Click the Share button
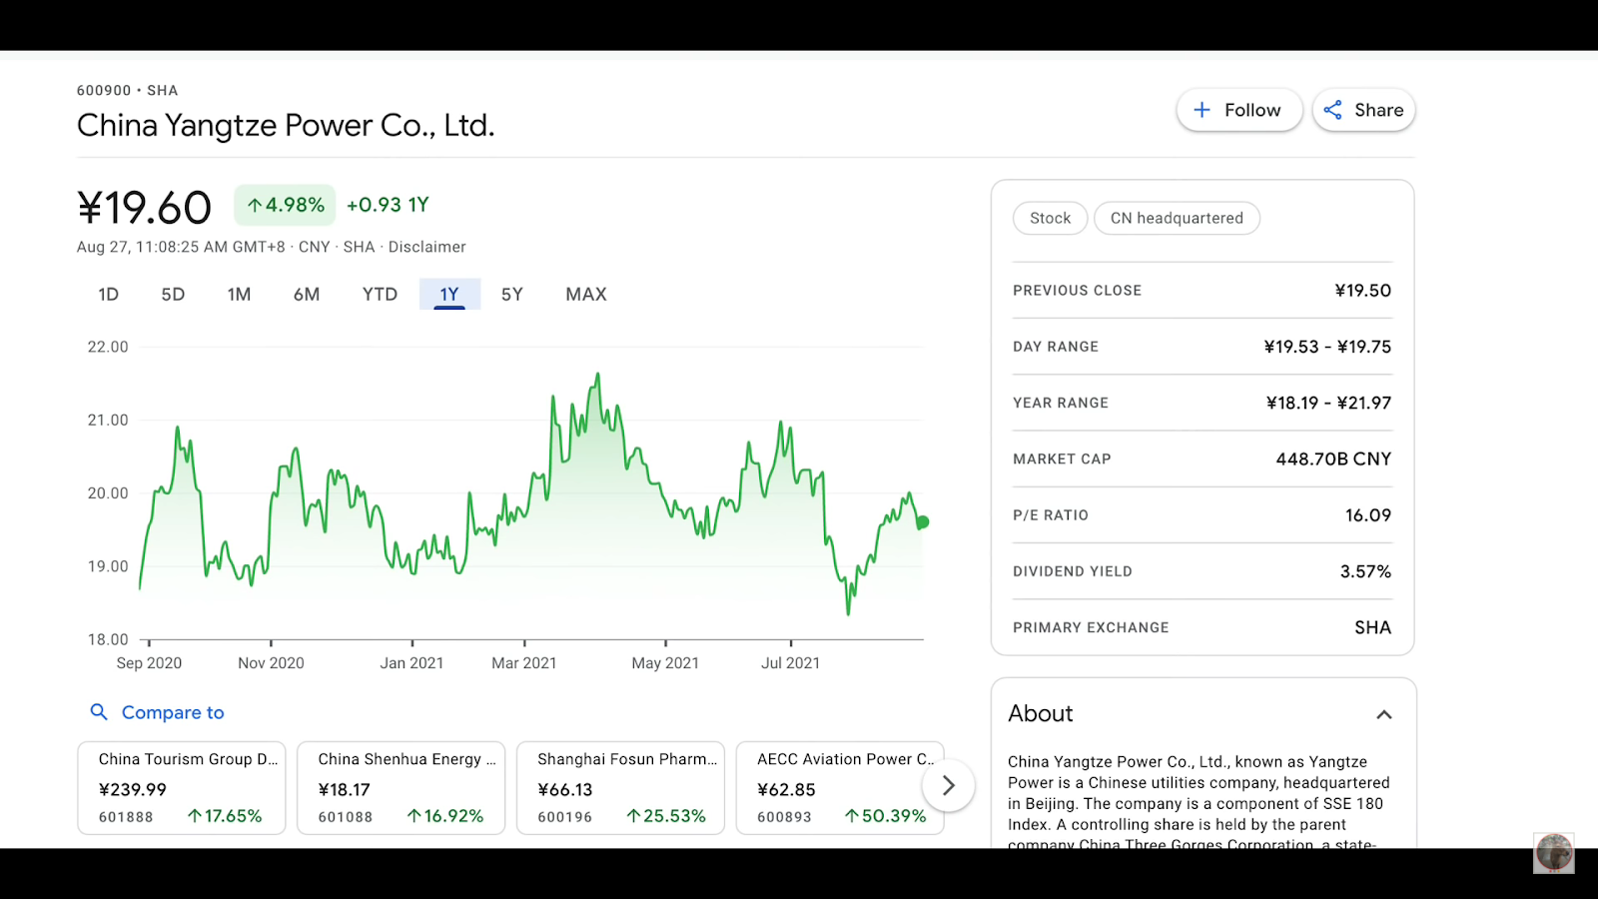Screen dimensions: 1598x899 pos(1363,110)
